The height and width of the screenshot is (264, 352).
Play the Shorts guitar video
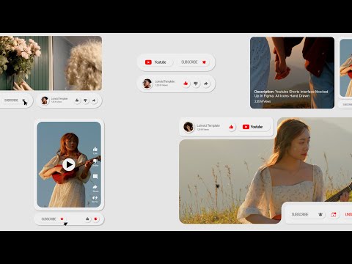[69, 164]
